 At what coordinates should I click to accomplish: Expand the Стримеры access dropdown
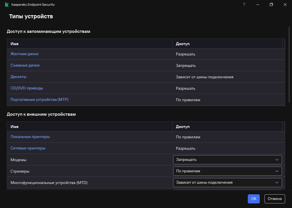[x=227, y=171]
